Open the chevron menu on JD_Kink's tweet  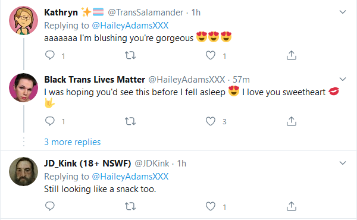click(343, 163)
